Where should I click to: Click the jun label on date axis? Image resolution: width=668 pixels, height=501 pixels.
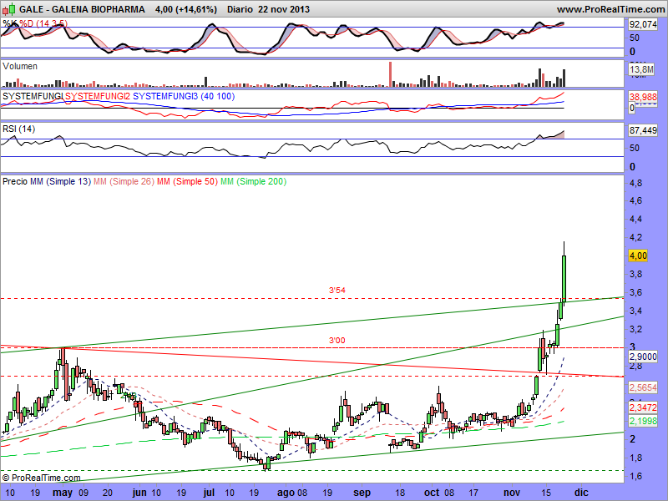click(139, 493)
